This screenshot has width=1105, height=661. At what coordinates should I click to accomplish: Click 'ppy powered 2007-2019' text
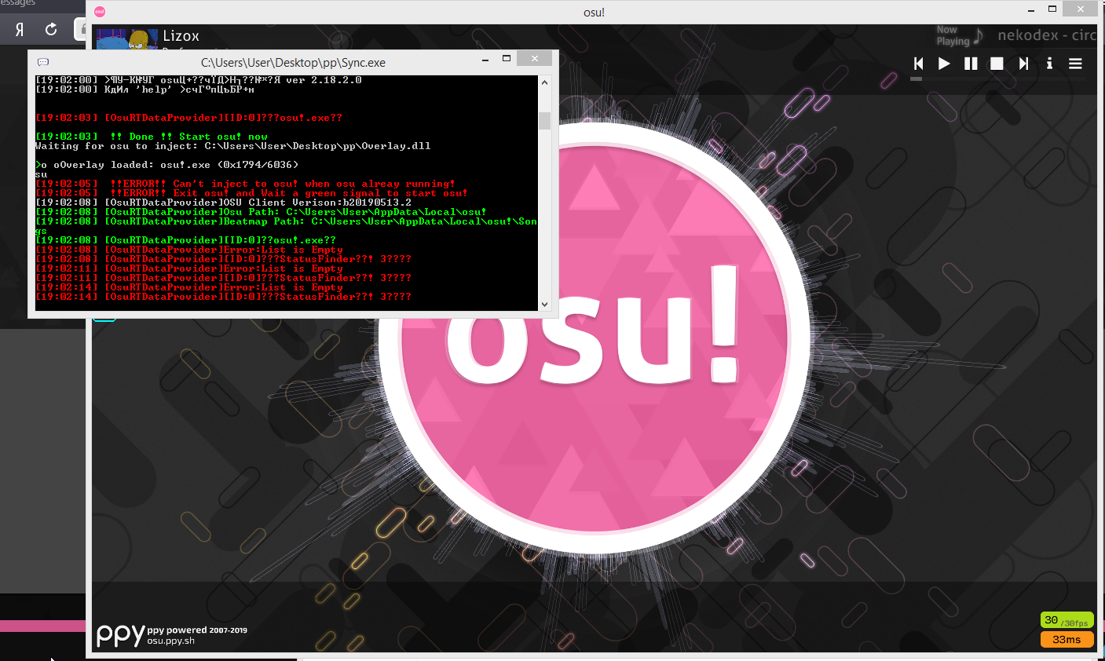[x=197, y=630]
